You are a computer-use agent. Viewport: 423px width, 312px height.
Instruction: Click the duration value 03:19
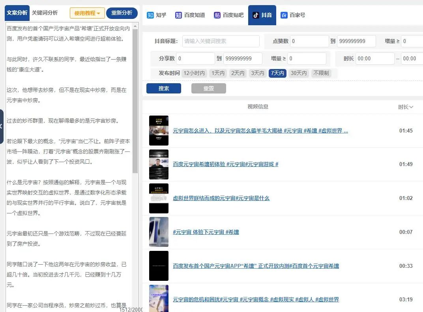pyautogui.click(x=406, y=300)
